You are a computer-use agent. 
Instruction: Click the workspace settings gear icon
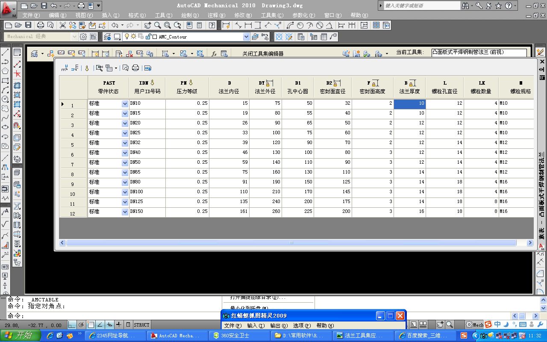83,37
